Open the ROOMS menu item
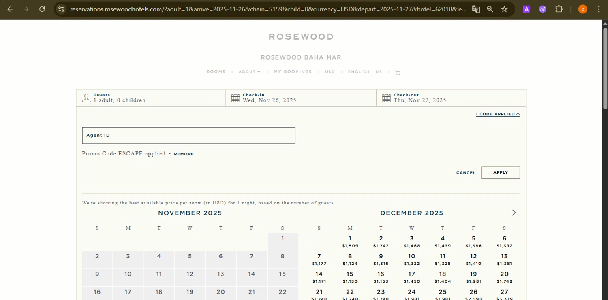The width and height of the screenshot is (608, 300). coord(216,72)
